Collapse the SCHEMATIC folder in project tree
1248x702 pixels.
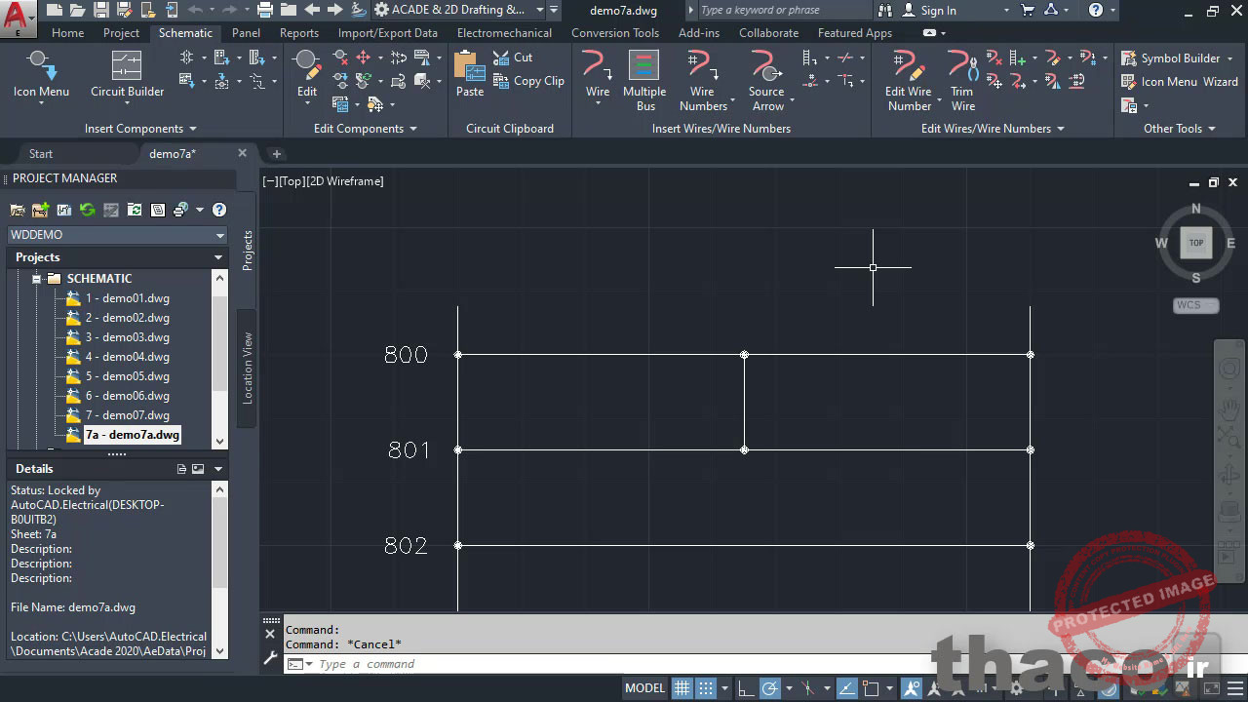[37, 279]
